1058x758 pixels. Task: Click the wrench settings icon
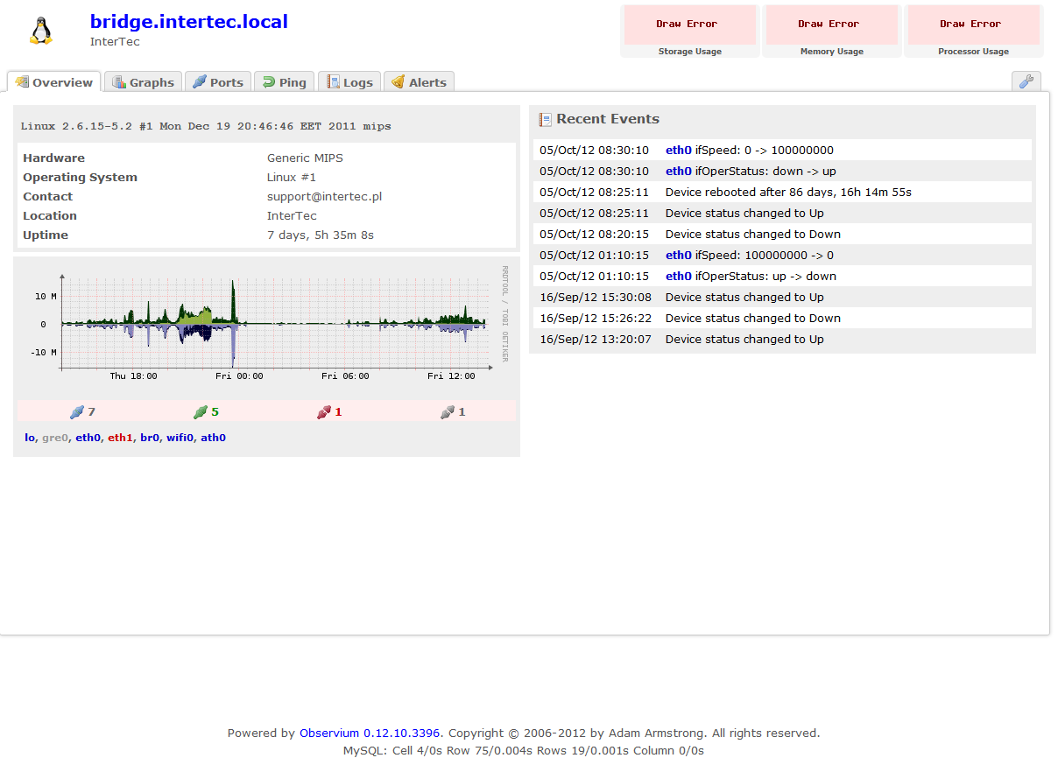(x=1026, y=81)
